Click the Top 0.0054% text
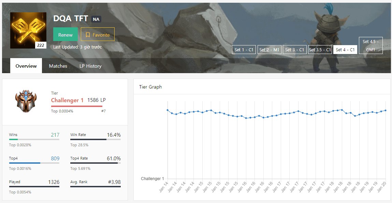This screenshot has width=392, height=203. 20,192
